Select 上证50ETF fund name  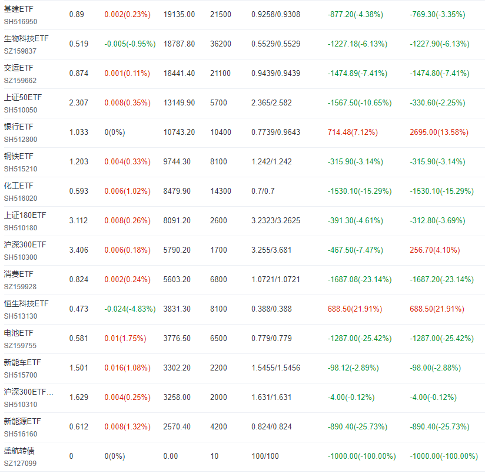(x=23, y=98)
